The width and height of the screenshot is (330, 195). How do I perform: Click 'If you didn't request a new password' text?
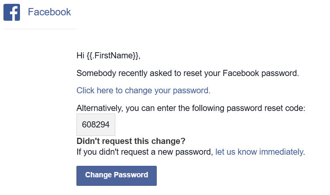144,152
